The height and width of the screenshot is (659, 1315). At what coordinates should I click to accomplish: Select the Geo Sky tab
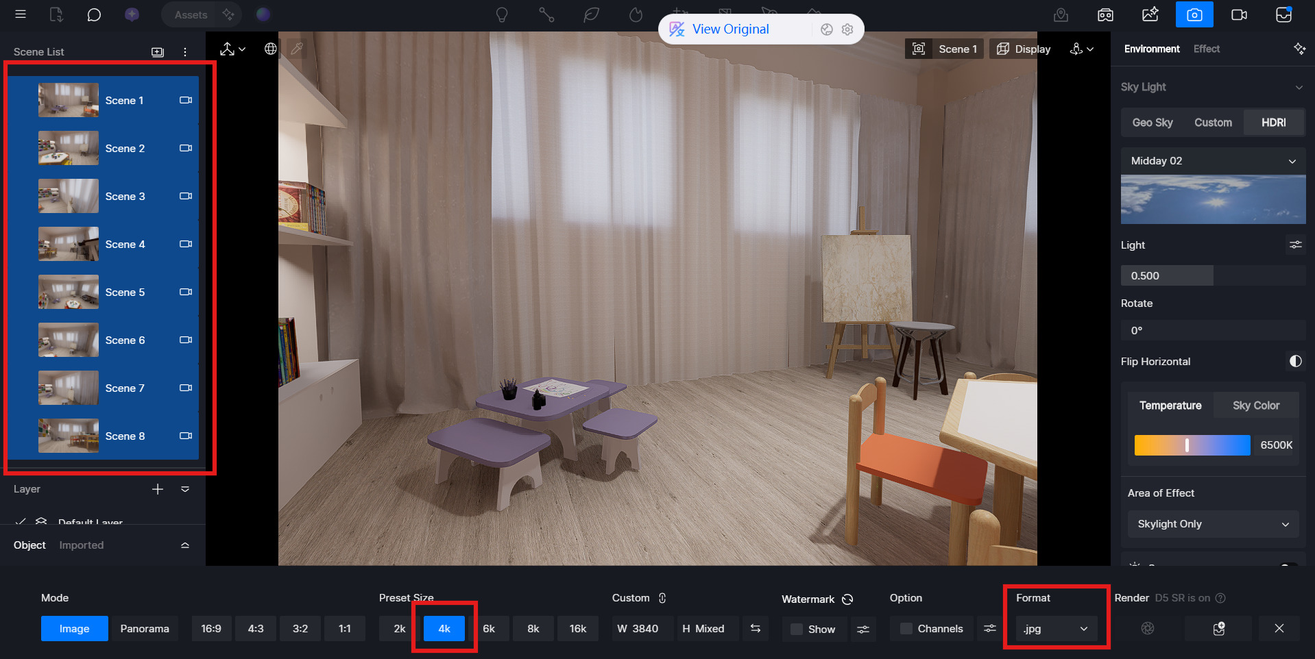pos(1152,123)
